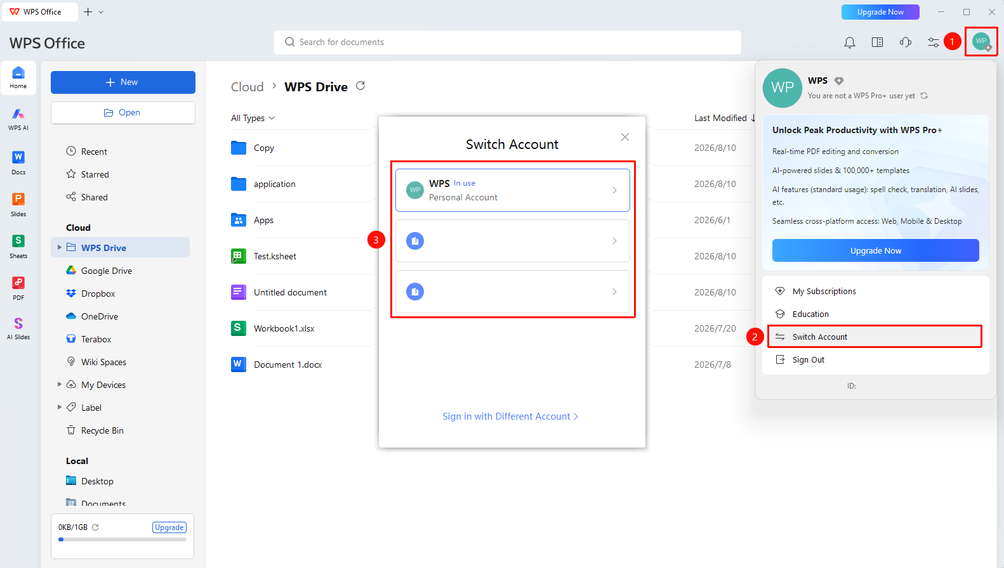Click the Upgrade Now button in account panel
Image resolution: width=1004 pixels, height=568 pixels.
[x=876, y=250]
